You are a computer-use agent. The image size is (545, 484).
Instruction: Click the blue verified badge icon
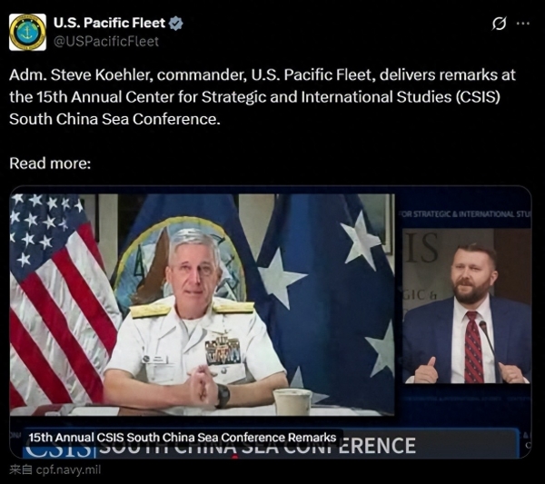[x=176, y=24]
